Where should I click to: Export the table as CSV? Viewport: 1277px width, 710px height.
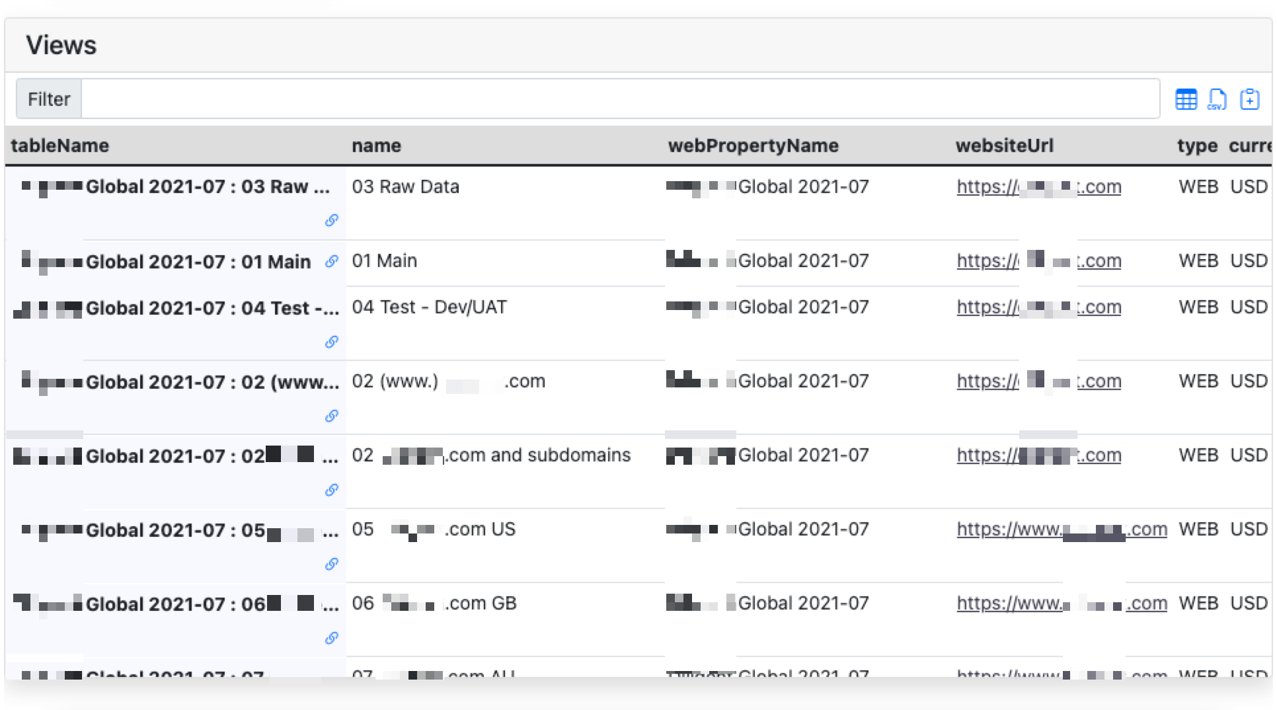(1218, 99)
